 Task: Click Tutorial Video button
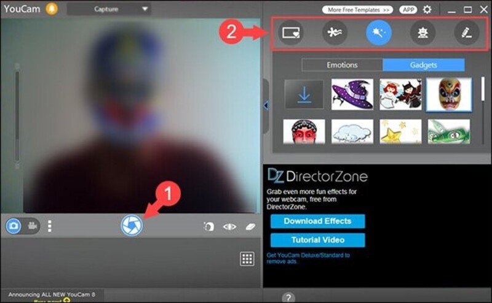317,240
